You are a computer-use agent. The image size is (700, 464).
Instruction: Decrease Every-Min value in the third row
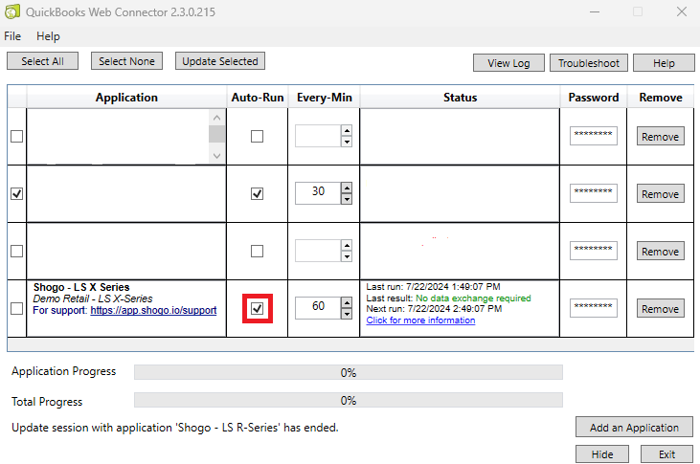[347, 256]
